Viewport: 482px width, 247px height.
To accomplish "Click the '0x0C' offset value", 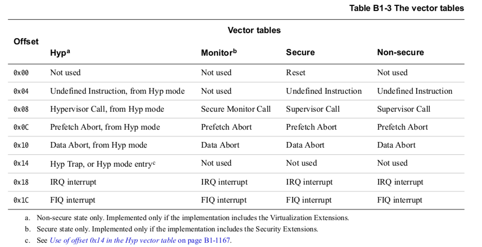I will [21, 127].
